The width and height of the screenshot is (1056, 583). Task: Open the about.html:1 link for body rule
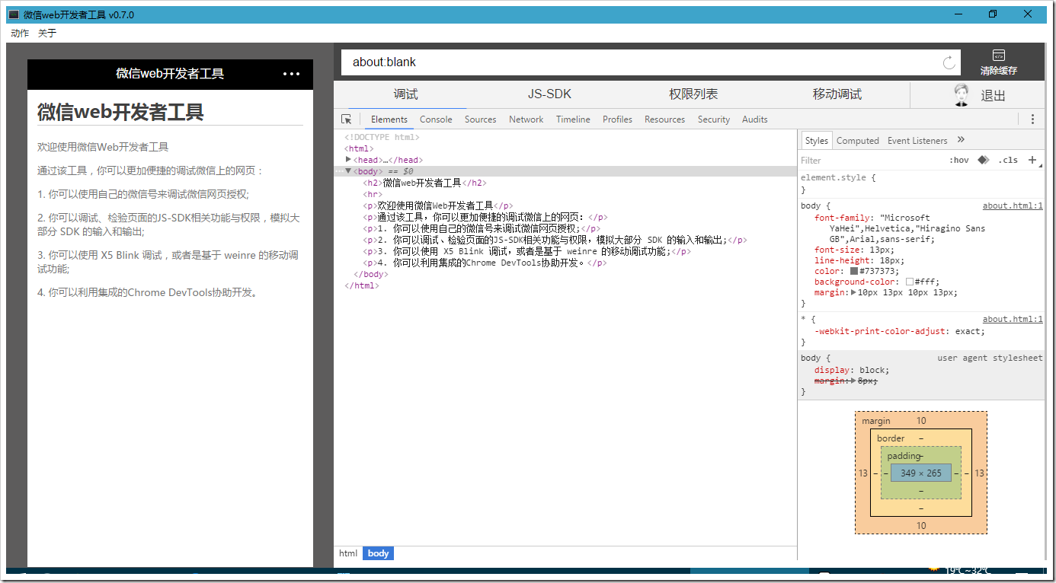(1013, 205)
